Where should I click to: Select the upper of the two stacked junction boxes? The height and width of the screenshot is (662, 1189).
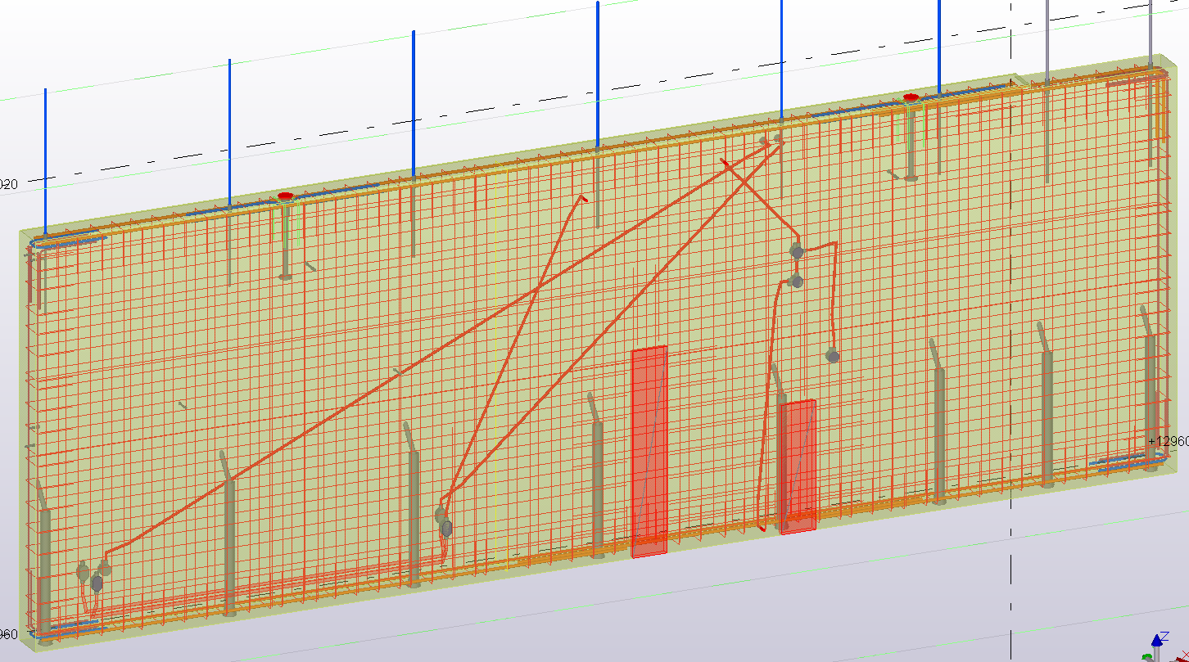tap(797, 251)
